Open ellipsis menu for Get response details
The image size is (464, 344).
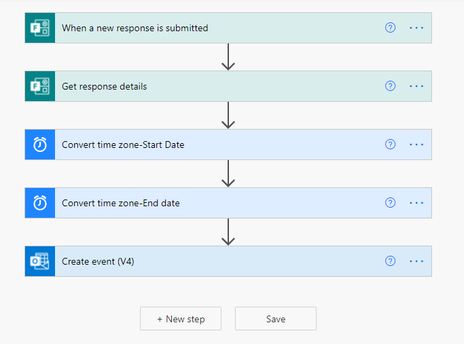pyautogui.click(x=416, y=86)
